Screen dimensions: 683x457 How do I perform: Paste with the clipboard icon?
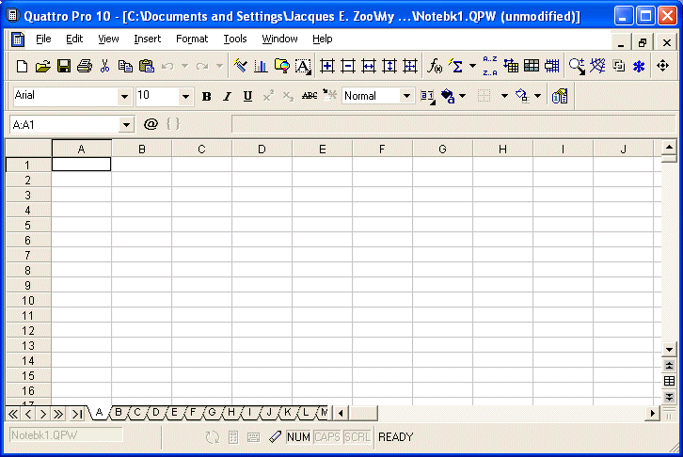point(147,66)
